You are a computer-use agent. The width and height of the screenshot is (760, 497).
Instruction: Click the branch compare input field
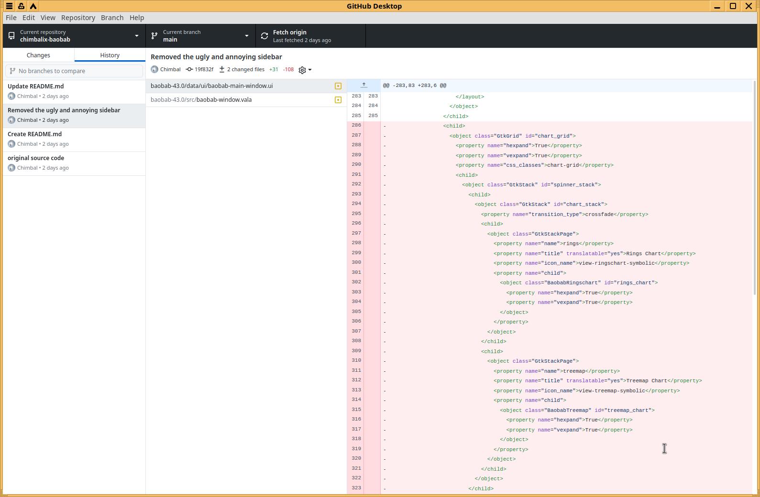tap(74, 71)
